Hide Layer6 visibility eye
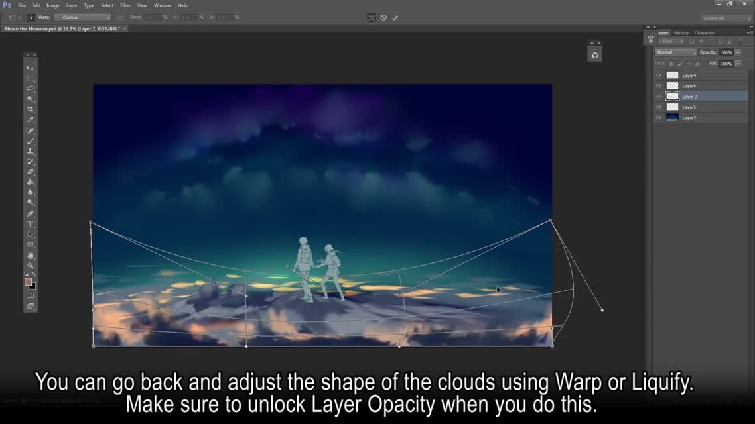755x424 pixels. coord(658,86)
